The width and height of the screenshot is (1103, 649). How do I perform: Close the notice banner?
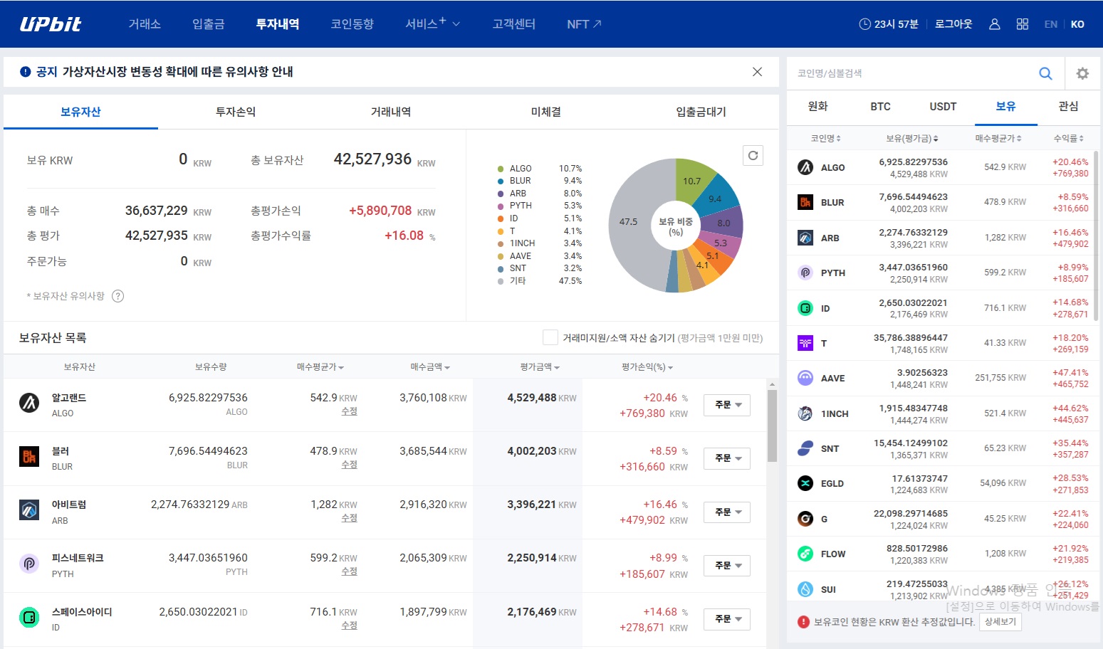tap(757, 72)
